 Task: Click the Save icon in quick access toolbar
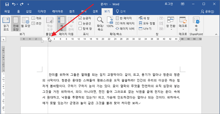(x=7, y=4)
